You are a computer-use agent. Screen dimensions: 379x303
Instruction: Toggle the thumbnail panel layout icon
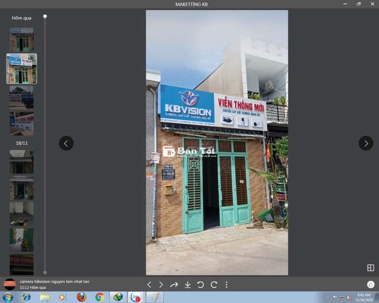(371, 267)
